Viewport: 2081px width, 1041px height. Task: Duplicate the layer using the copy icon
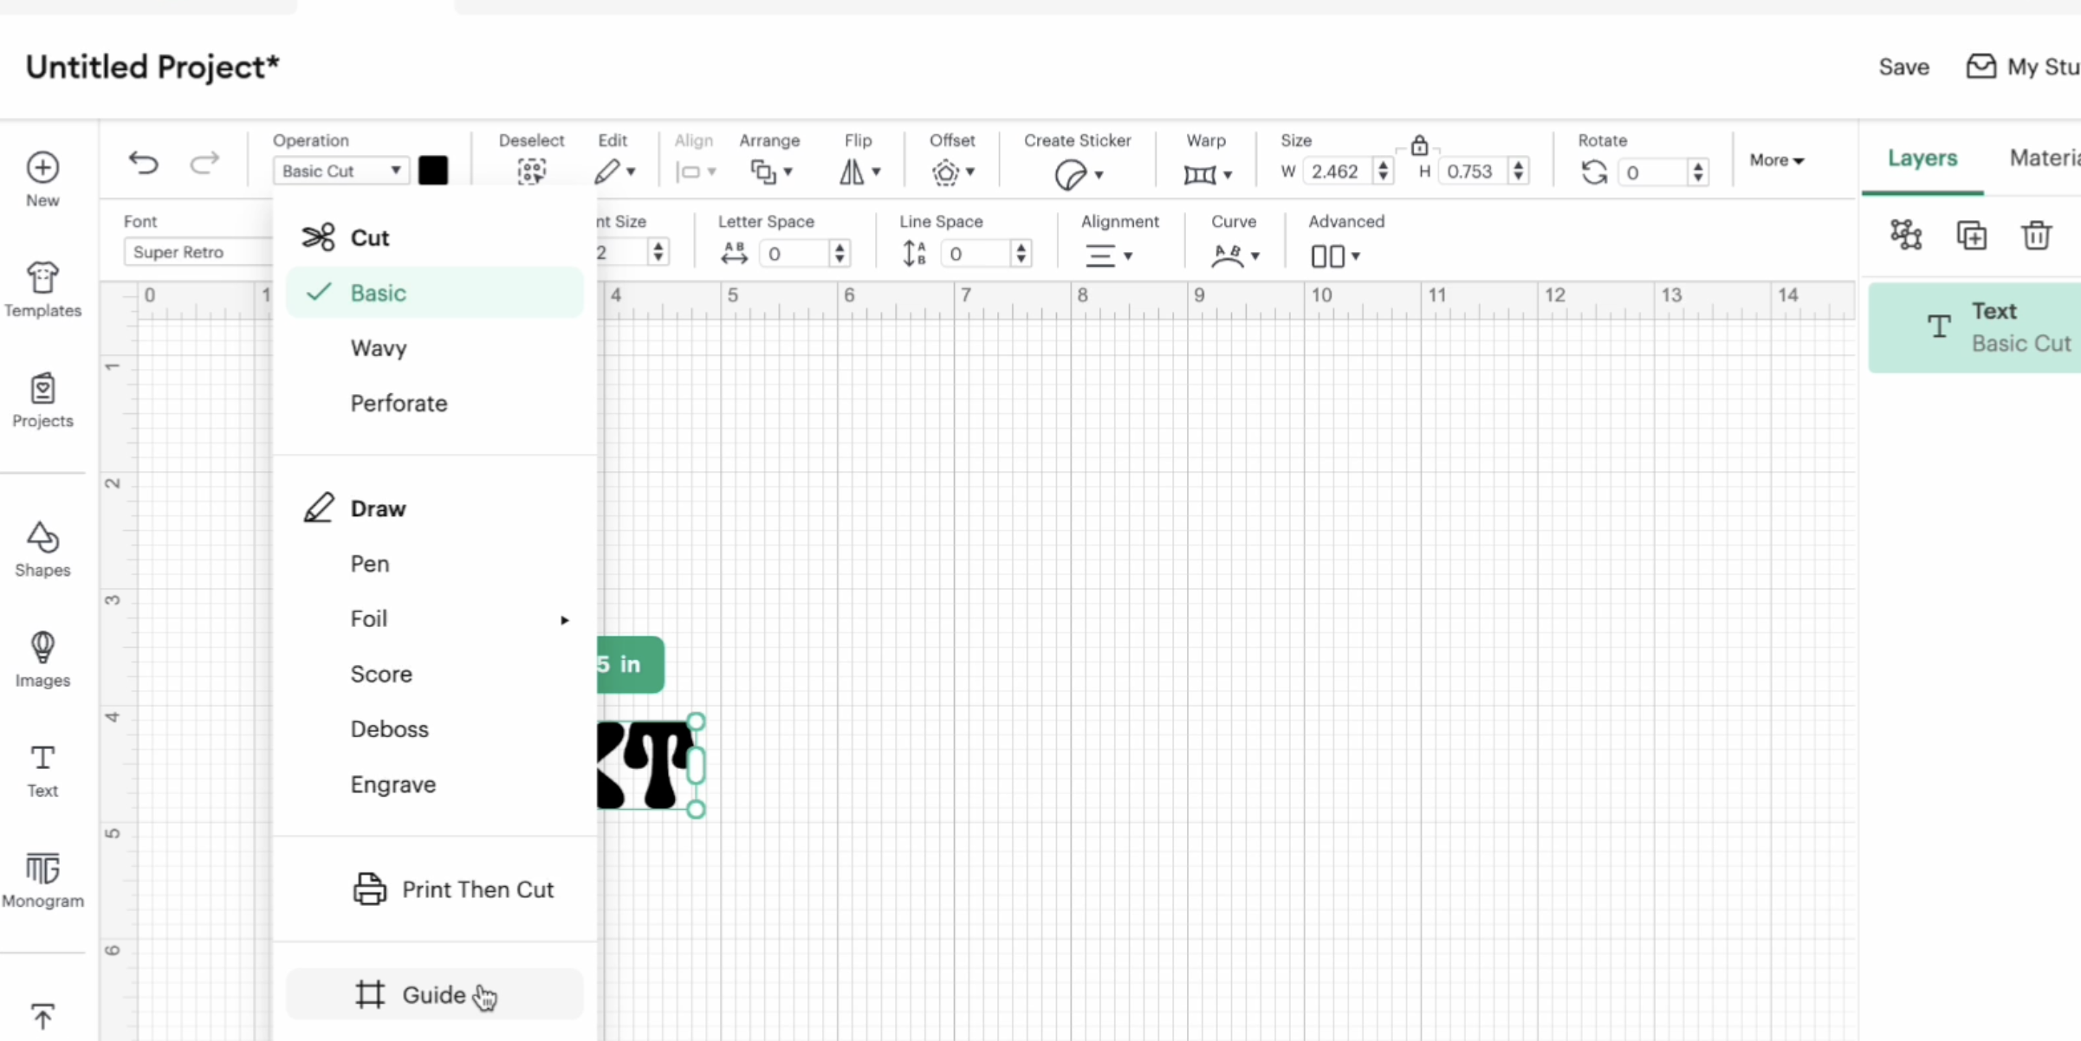[1973, 235]
